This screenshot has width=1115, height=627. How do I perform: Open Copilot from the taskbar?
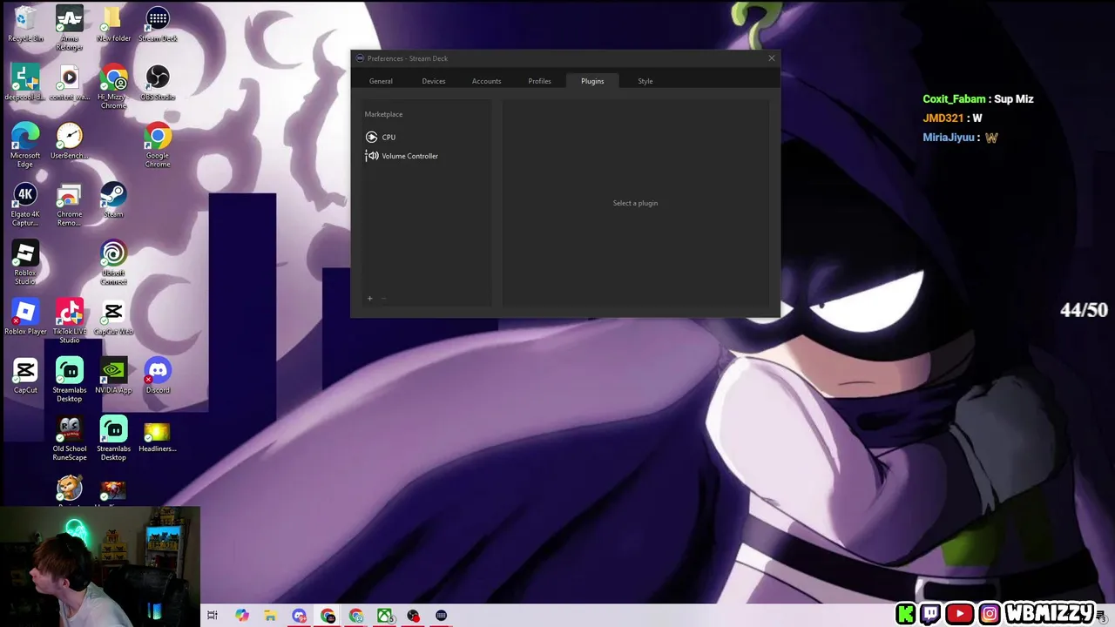(241, 616)
